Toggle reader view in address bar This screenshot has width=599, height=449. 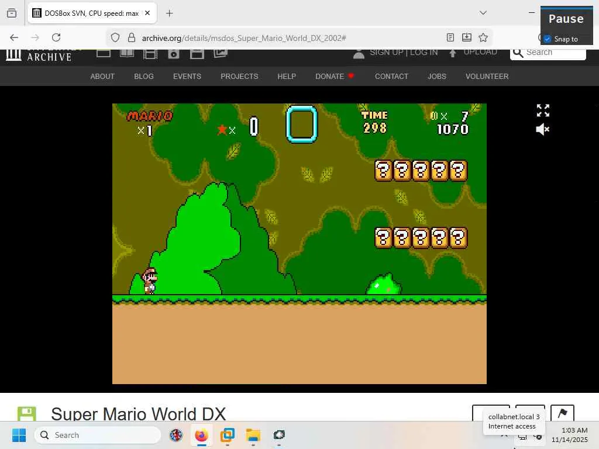(450, 37)
